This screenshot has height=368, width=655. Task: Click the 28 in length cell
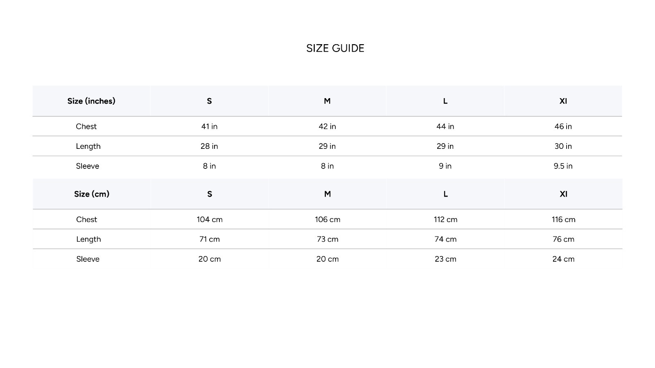[x=209, y=146]
